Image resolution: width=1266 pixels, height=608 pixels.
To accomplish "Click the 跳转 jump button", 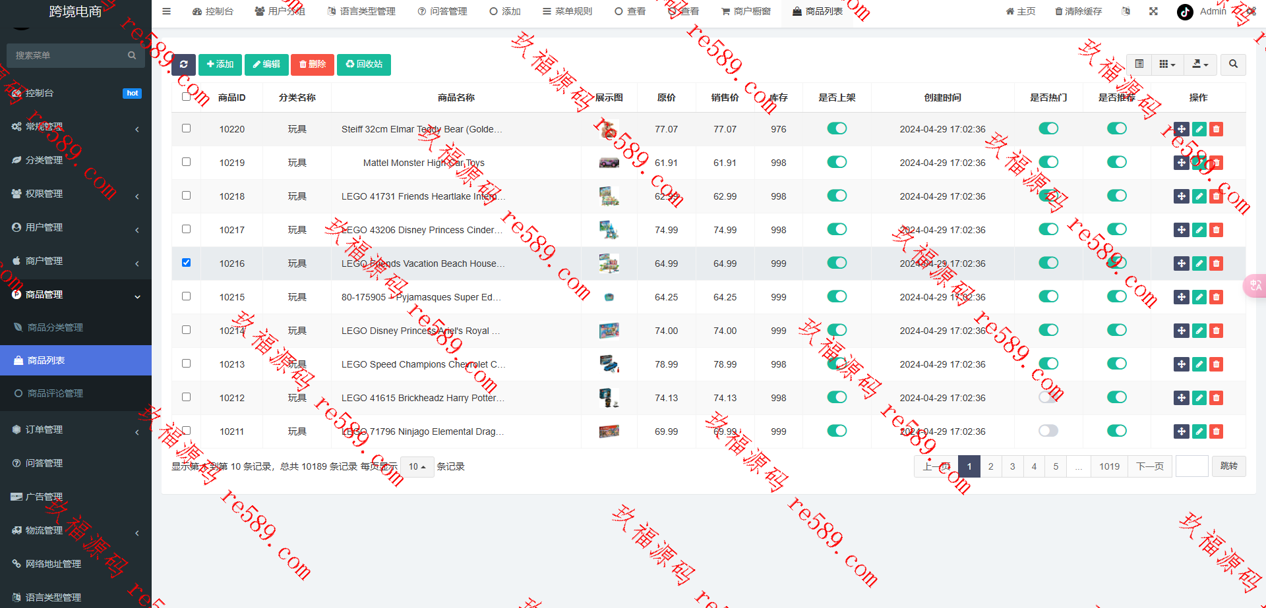I will [1229, 466].
